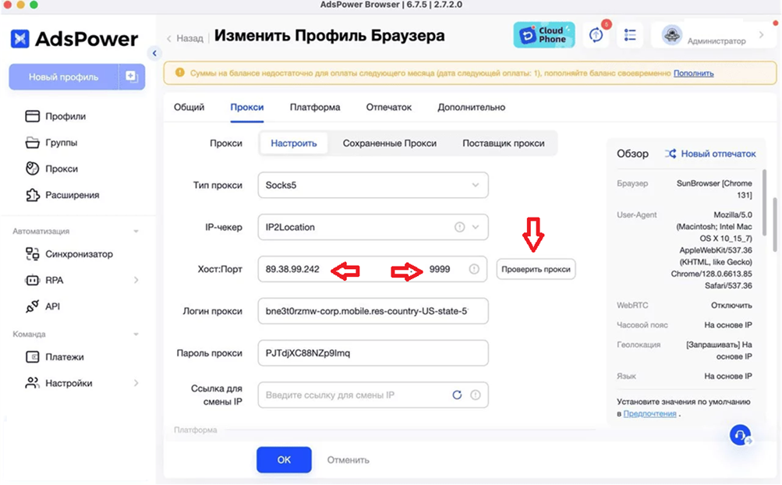Select Поставщик прокси option
782x485 pixels.
click(504, 143)
